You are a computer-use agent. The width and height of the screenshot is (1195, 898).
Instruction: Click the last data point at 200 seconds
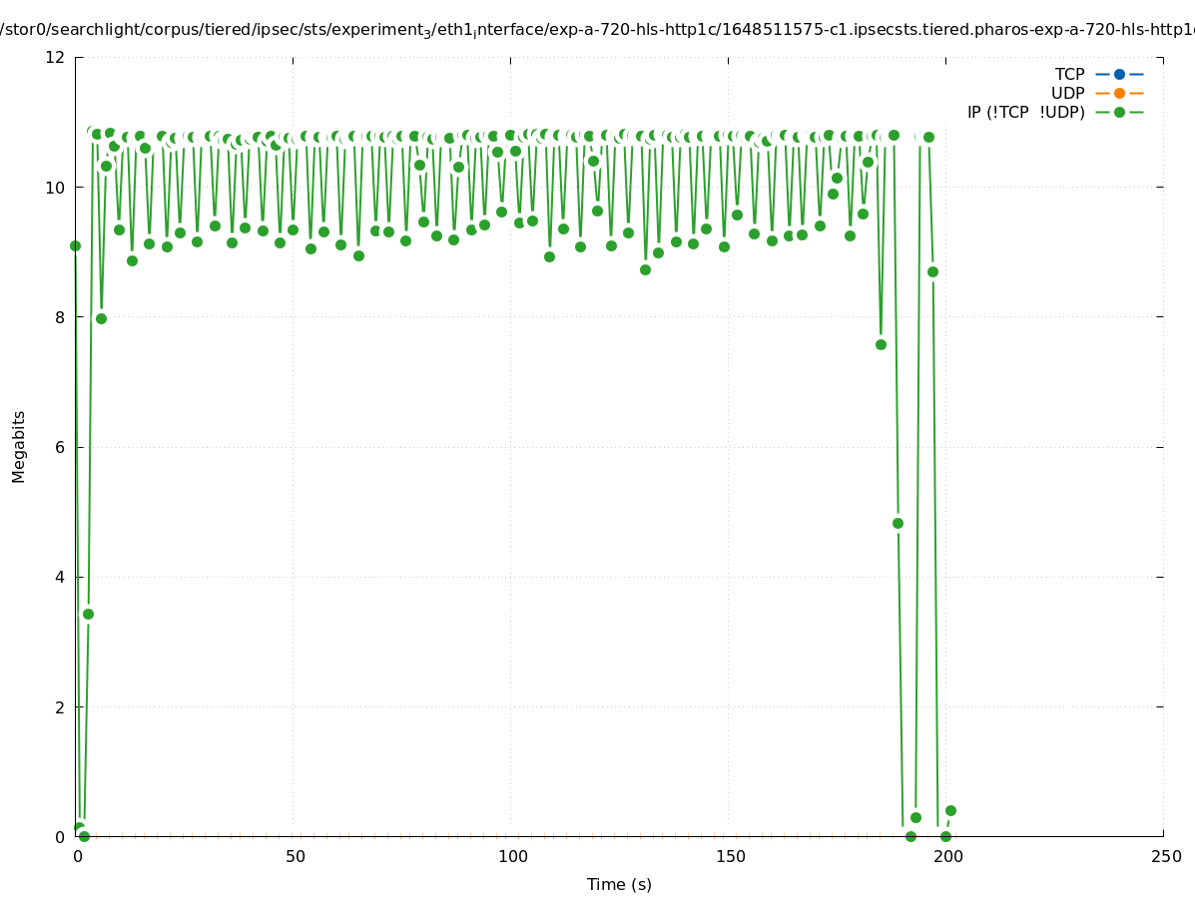coord(950,810)
